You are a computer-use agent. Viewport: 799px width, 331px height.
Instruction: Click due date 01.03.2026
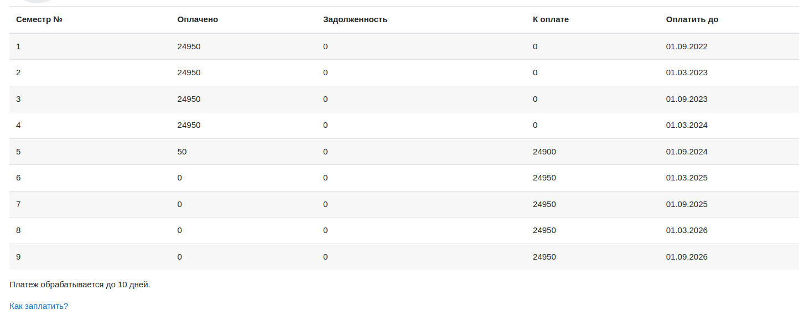coord(687,230)
